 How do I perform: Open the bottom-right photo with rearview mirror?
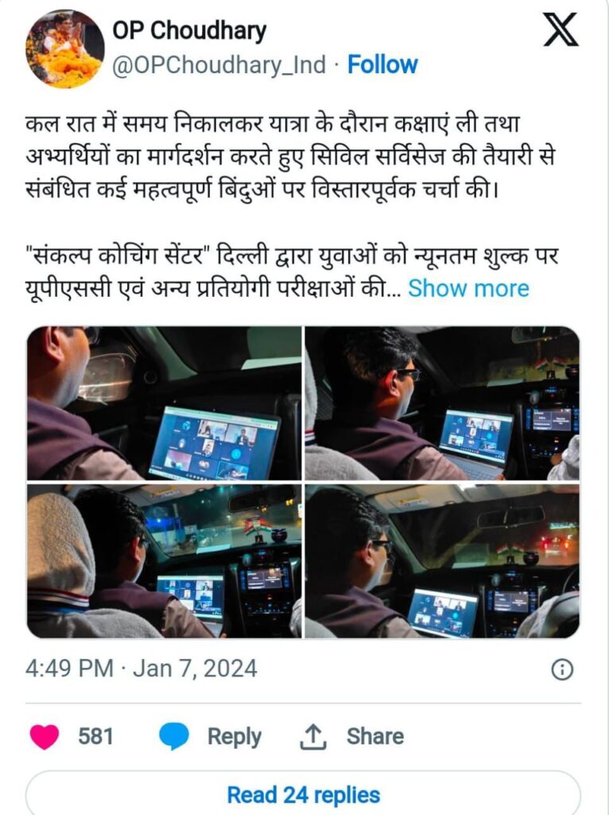click(x=442, y=561)
